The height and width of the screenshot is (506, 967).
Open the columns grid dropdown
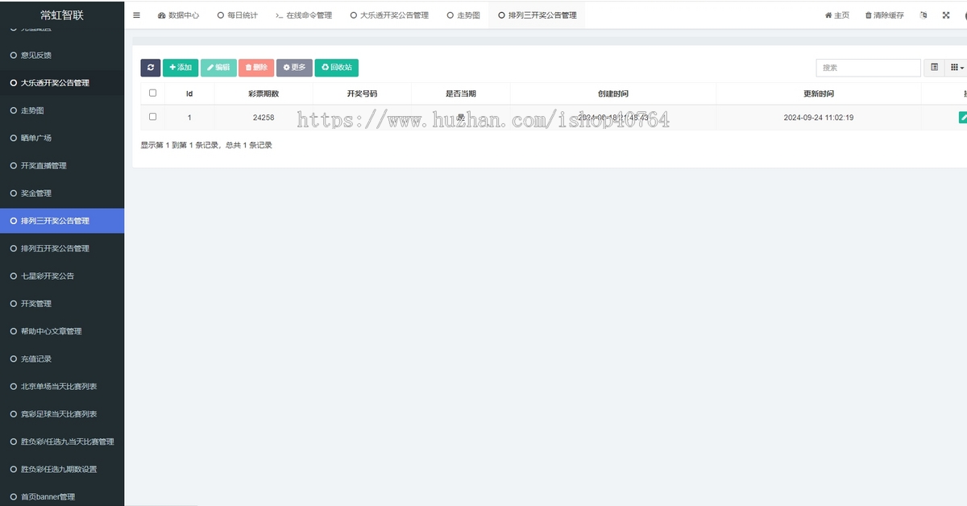click(x=957, y=68)
